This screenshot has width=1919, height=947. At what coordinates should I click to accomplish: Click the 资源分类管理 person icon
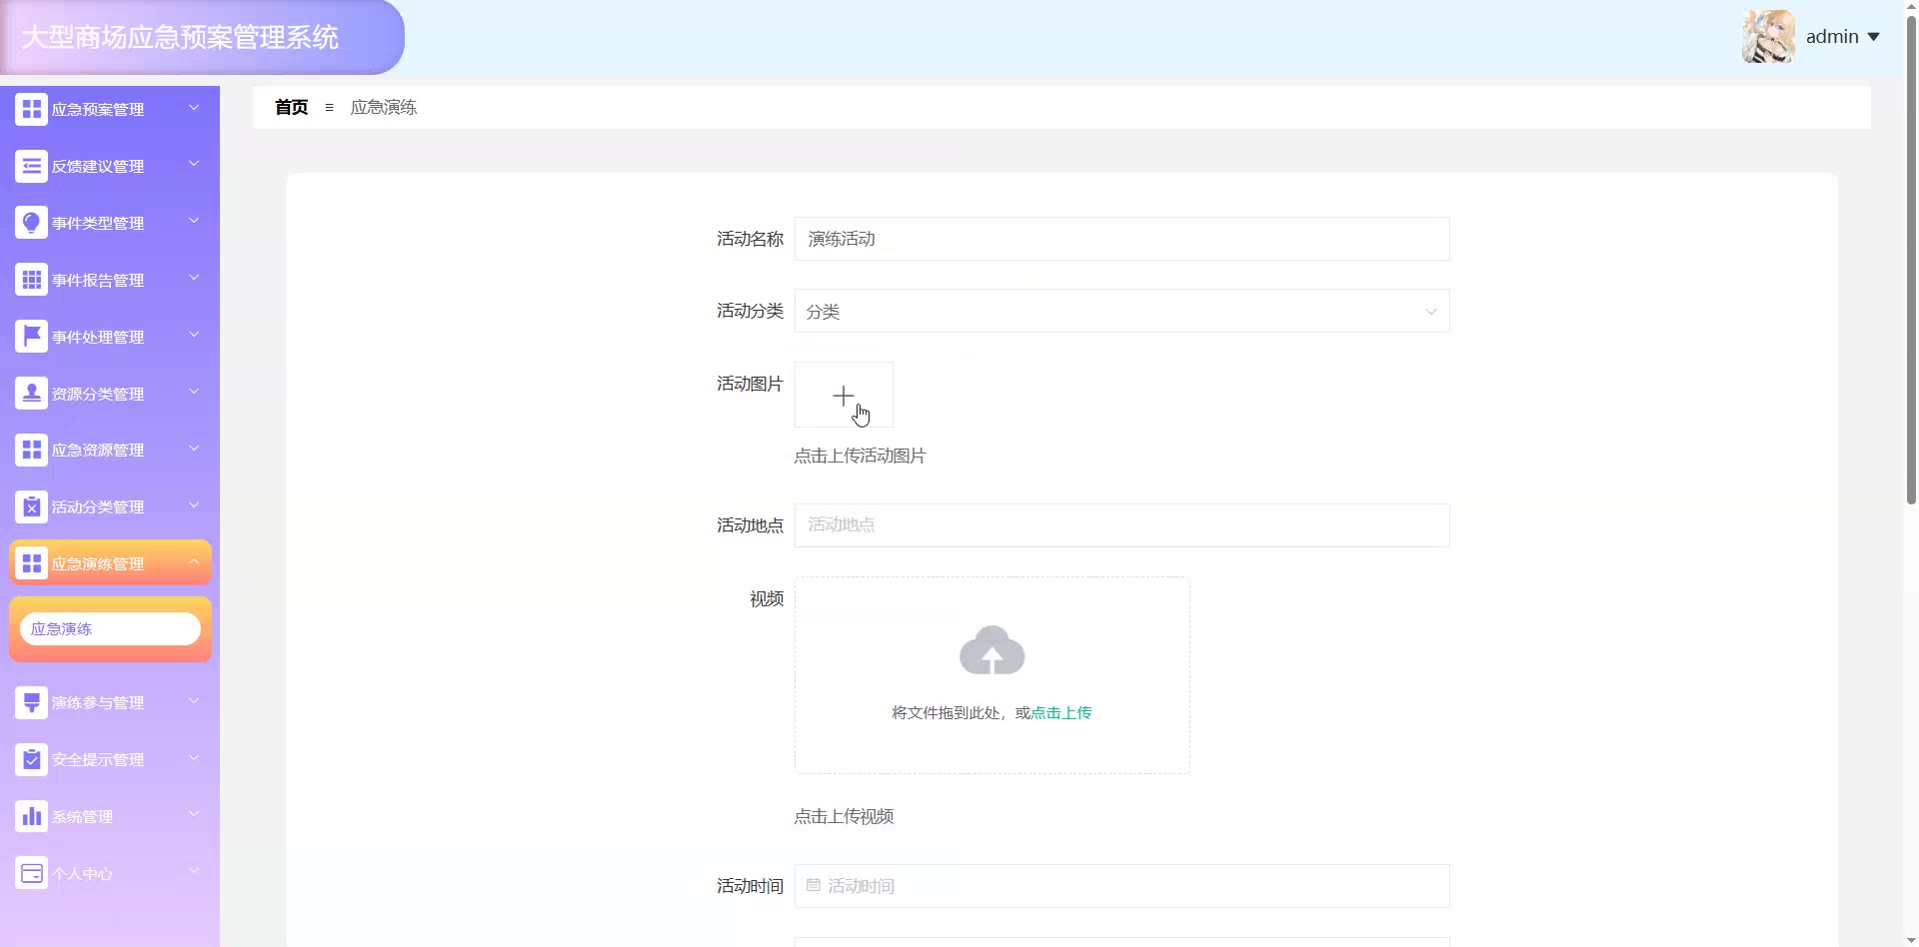click(31, 394)
